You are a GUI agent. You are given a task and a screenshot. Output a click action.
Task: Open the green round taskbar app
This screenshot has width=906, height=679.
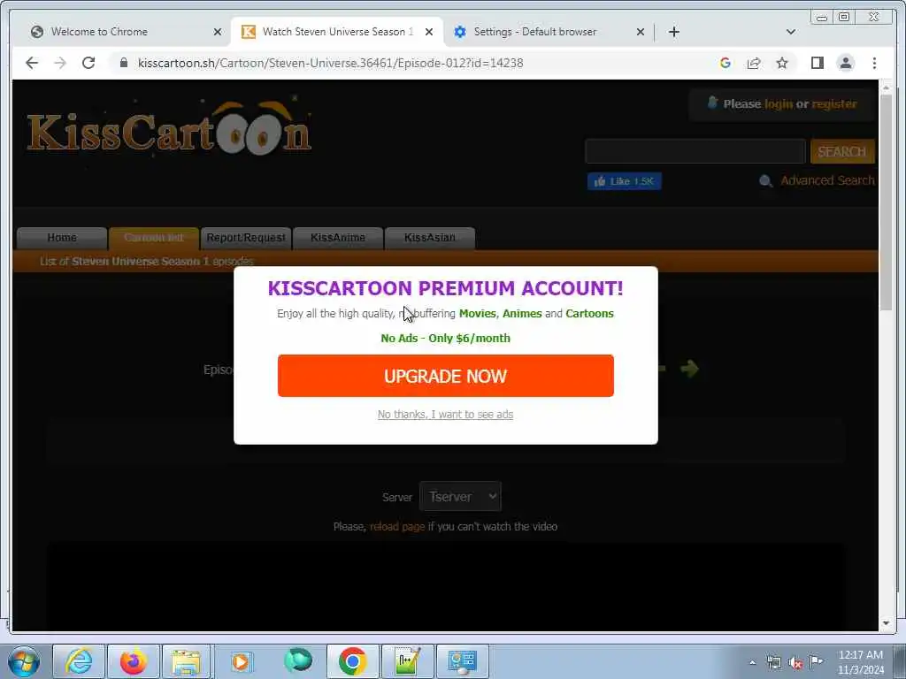click(297, 660)
